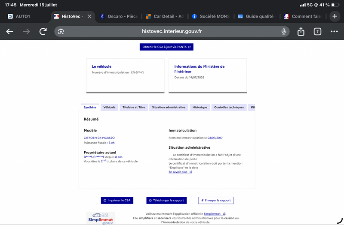The width and height of the screenshot is (344, 225).
Task: Tap the microphone voice search icon
Action: 284,31
